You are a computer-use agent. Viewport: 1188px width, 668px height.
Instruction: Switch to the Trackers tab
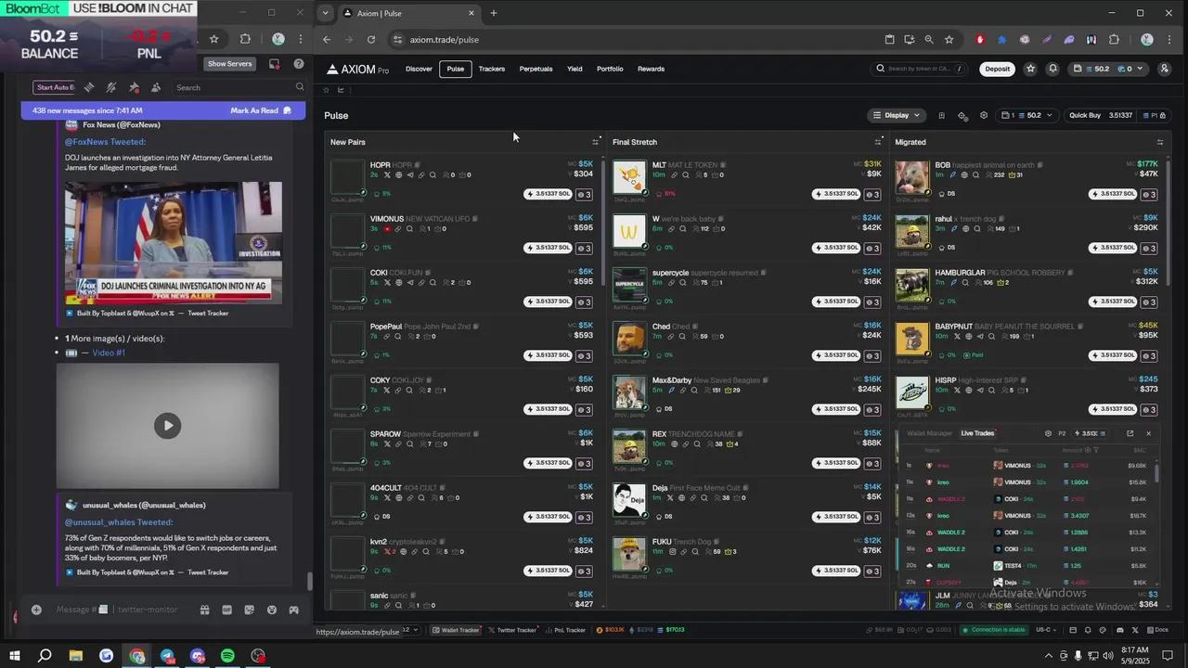click(492, 69)
